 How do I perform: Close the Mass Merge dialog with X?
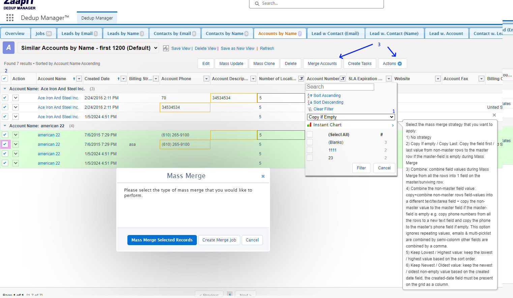[263, 176]
